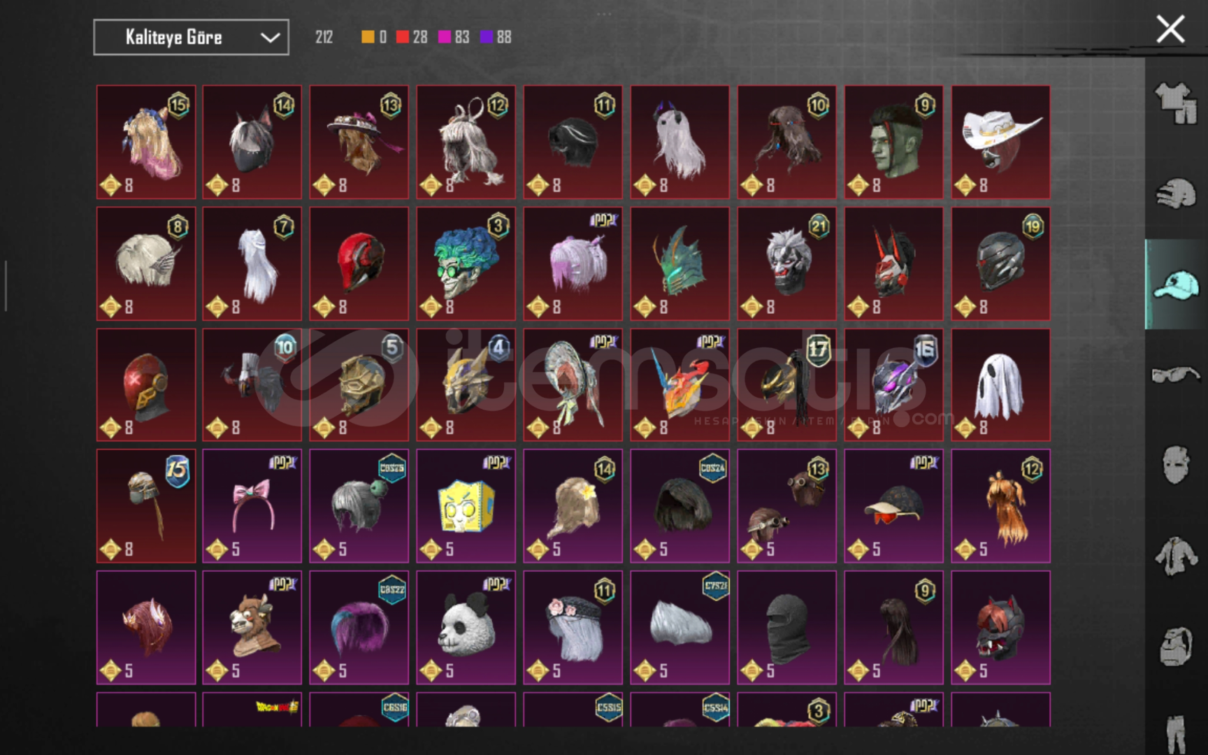This screenshot has height=755, width=1208.
Task: Open the glasses category icon
Action: 1176,375
